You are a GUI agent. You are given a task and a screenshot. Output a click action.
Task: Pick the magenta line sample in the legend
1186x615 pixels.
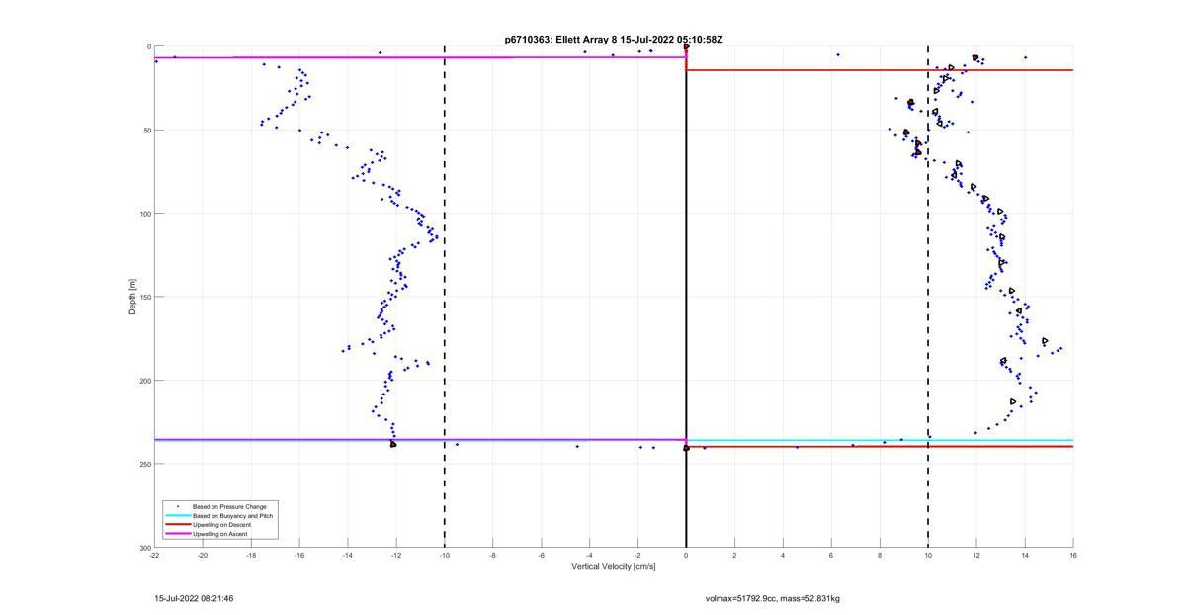coord(178,534)
